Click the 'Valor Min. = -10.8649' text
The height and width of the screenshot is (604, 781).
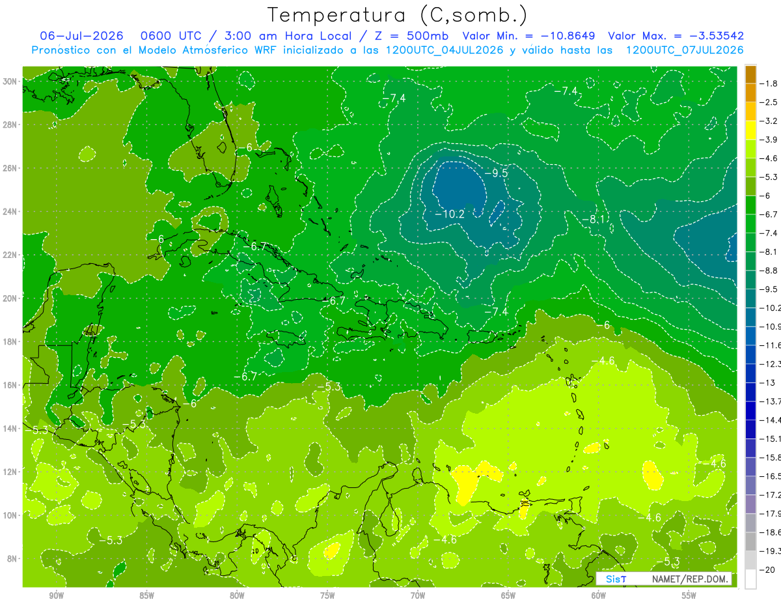click(530, 36)
